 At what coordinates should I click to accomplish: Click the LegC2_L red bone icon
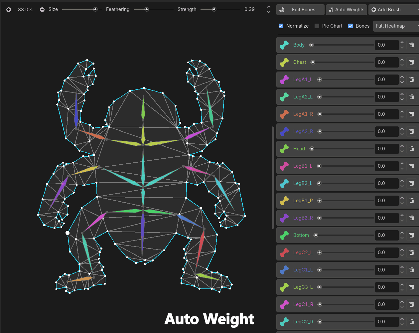(x=284, y=252)
